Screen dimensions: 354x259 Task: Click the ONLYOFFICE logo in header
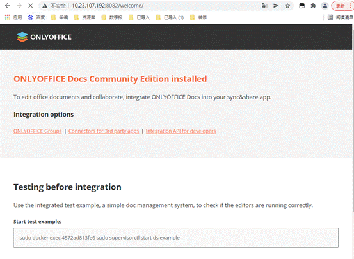pos(44,37)
